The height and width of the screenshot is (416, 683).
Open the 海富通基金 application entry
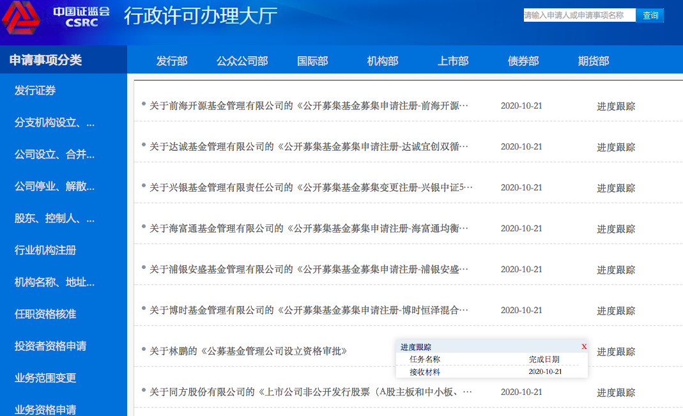[x=309, y=229]
